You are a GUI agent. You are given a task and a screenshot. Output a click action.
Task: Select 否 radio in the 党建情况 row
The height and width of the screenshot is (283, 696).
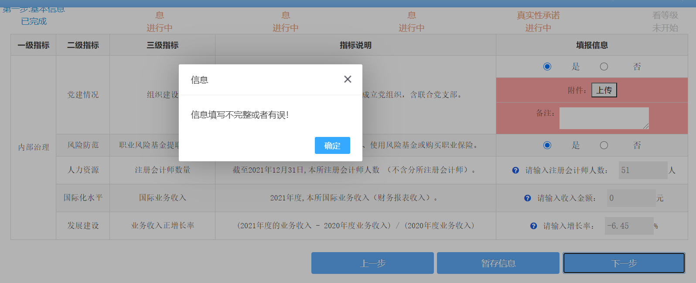pyautogui.click(x=604, y=67)
